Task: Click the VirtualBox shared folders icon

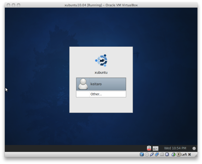Action: (162, 154)
